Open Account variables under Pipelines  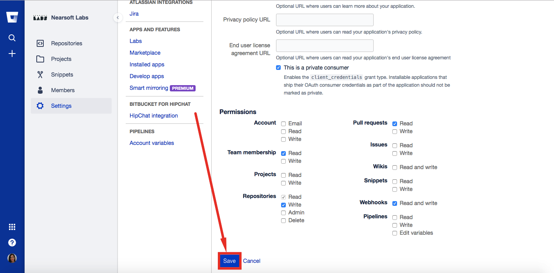[151, 143]
